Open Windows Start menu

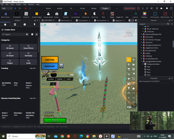(3, 136)
